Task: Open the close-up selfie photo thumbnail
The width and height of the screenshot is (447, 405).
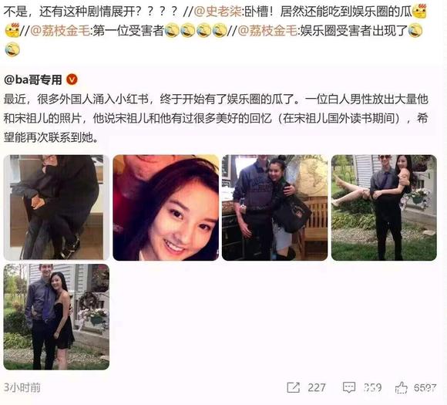Action: point(166,208)
